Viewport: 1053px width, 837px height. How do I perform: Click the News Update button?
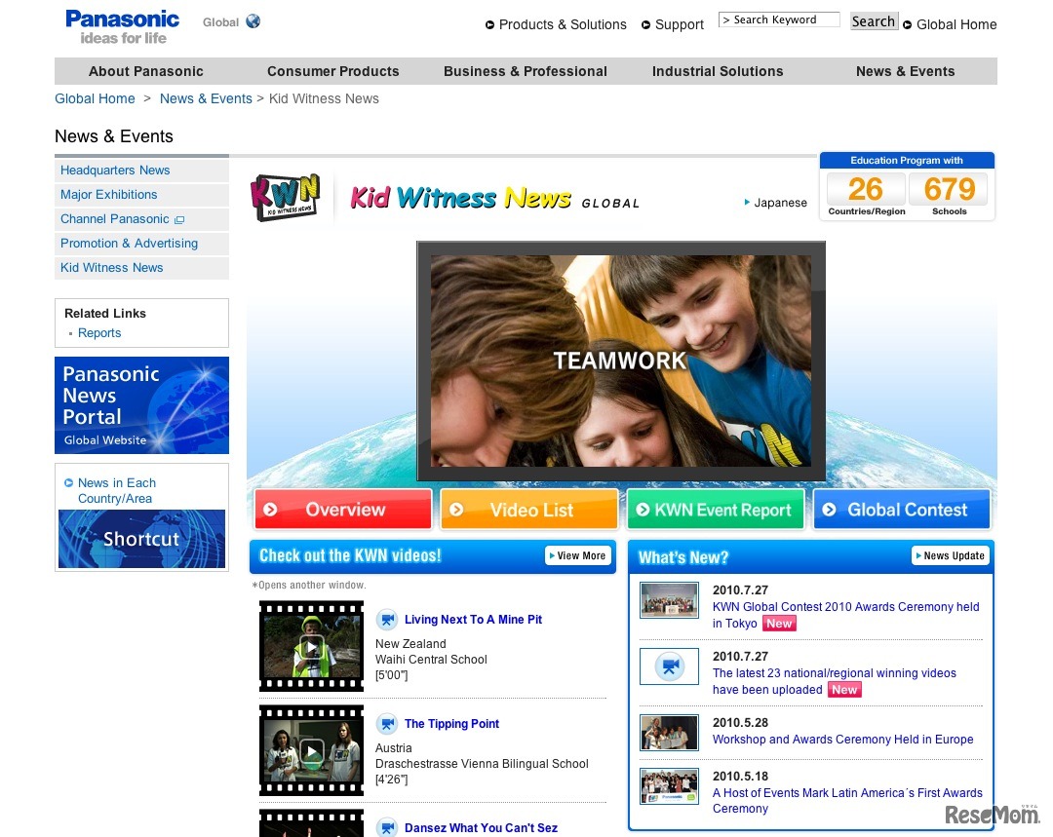(951, 555)
